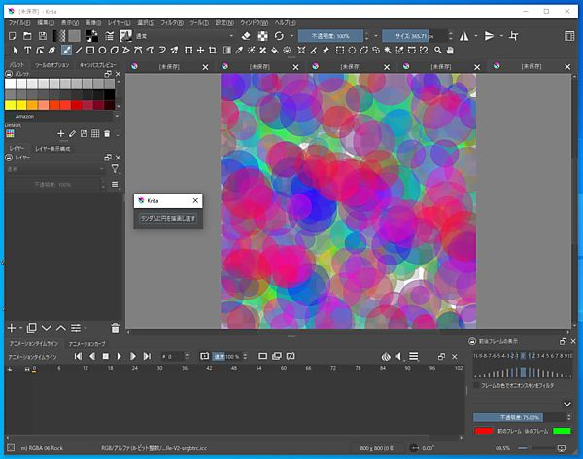
Task: Open the blending mode dropdown in toolbar
Action: pyautogui.click(x=185, y=35)
